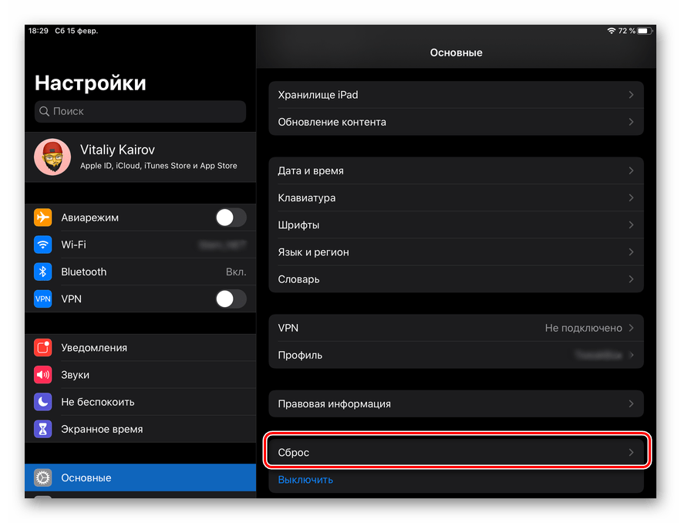Tap the chevron on the Сброс row

[x=631, y=453]
